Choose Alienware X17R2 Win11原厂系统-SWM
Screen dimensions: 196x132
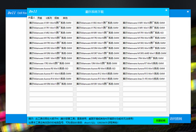98,28
